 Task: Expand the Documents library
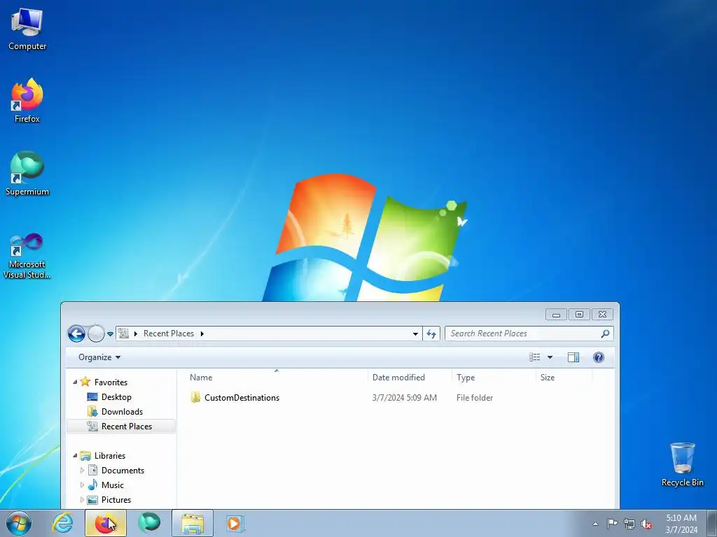(83, 470)
